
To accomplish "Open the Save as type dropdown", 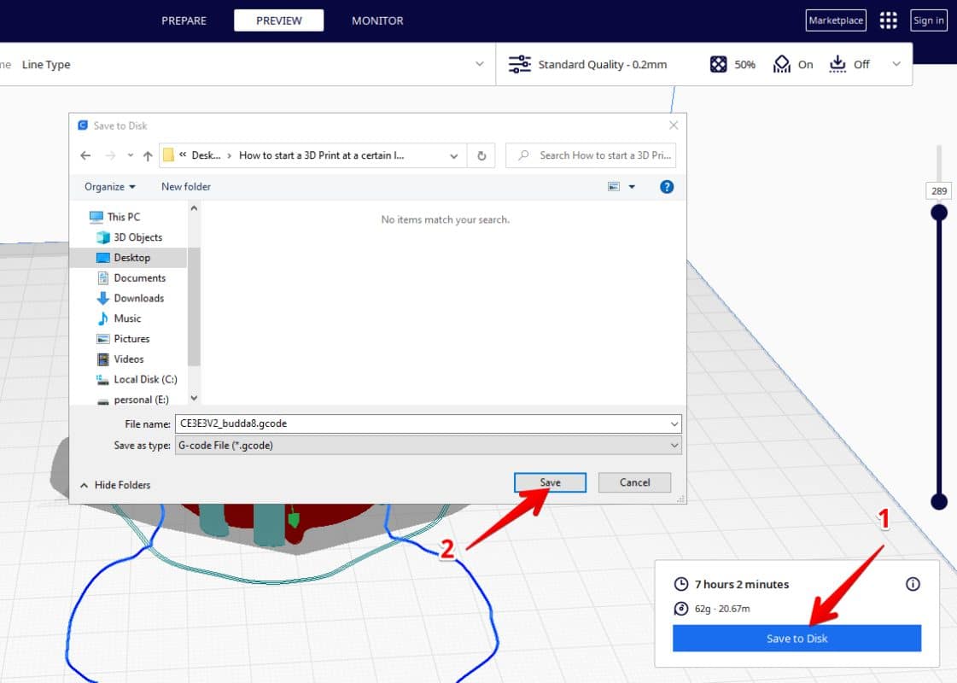I will pos(674,445).
